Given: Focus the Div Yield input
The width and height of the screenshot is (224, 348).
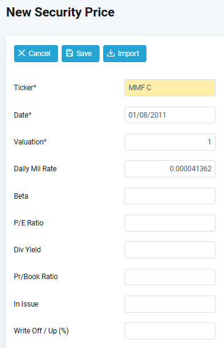Looking at the screenshot, I should [x=170, y=250].
